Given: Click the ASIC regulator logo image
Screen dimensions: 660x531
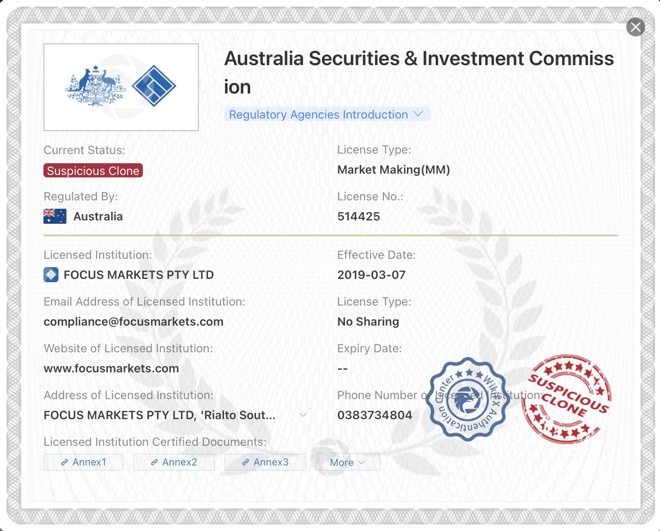Looking at the screenshot, I should [121, 87].
